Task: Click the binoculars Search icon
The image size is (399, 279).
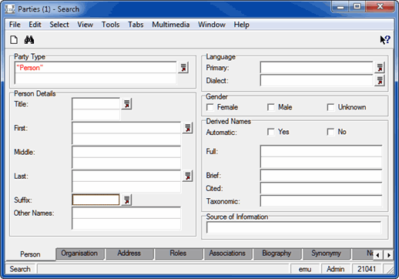Action: 29,40
